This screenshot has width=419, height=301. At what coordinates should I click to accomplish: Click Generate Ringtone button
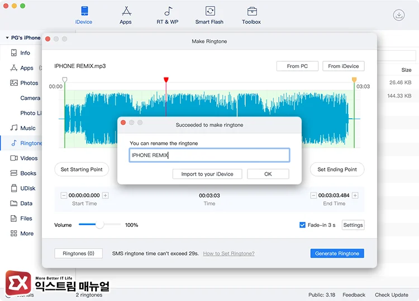coord(337,254)
